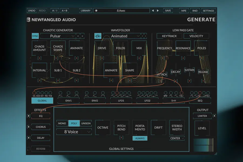This screenshot has width=243, height=162.
Task: Add modulation slot under Sub 2
Action: coord(76,80)
